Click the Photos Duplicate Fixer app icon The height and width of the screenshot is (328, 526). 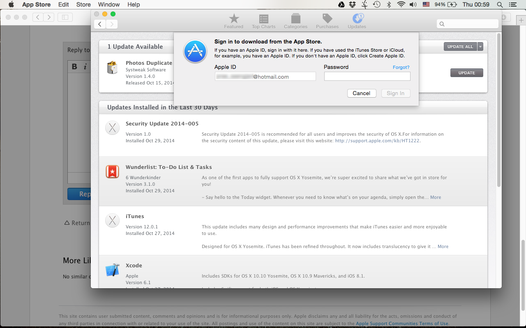pyautogui.click(x=112, y=68)
